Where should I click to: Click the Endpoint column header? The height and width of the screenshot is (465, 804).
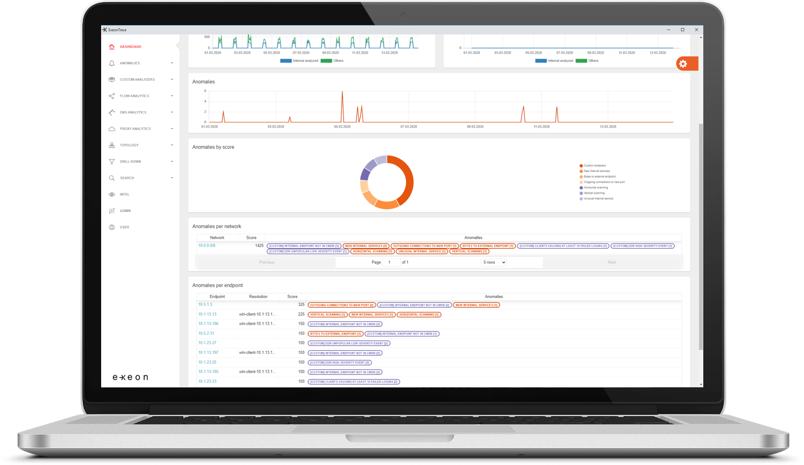tap(217, 297)
